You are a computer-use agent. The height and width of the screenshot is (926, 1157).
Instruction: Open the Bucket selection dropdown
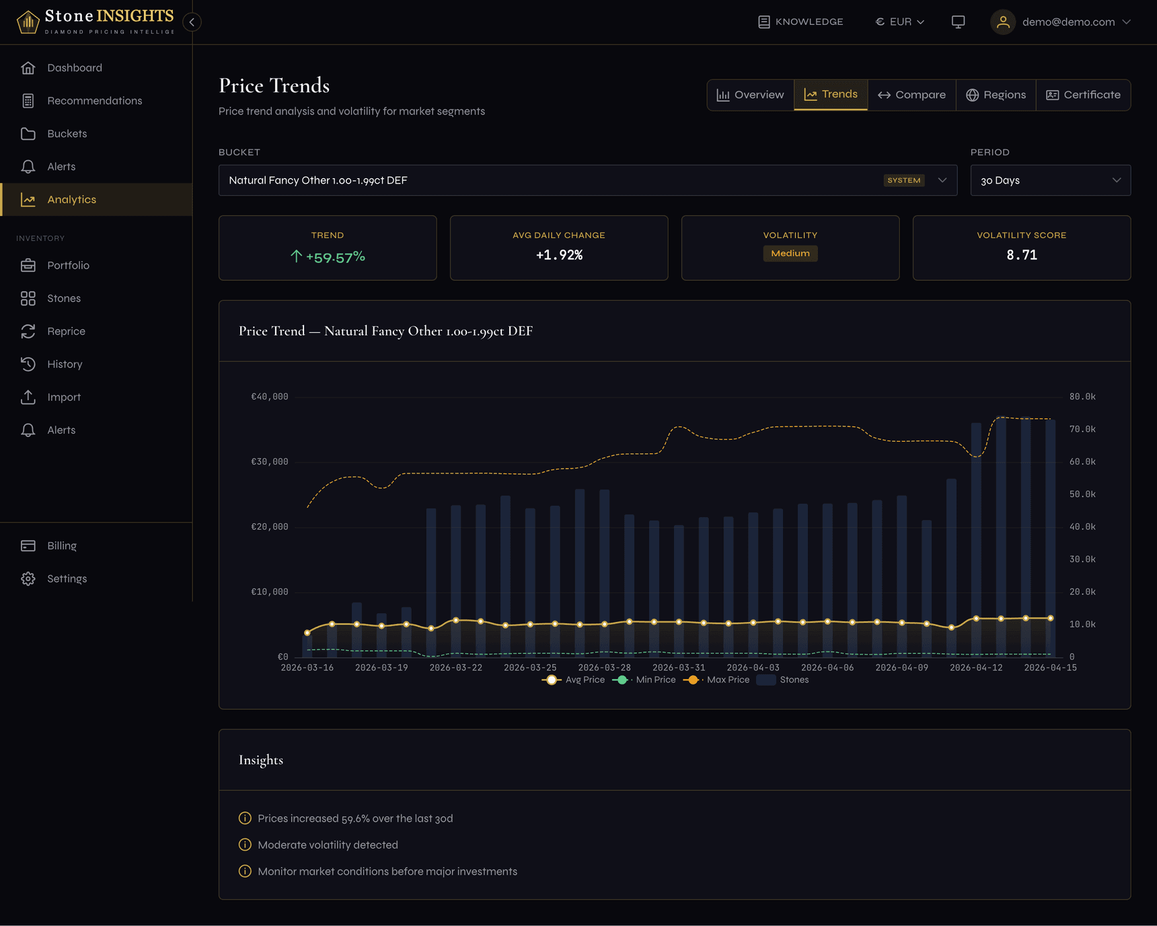587,180
